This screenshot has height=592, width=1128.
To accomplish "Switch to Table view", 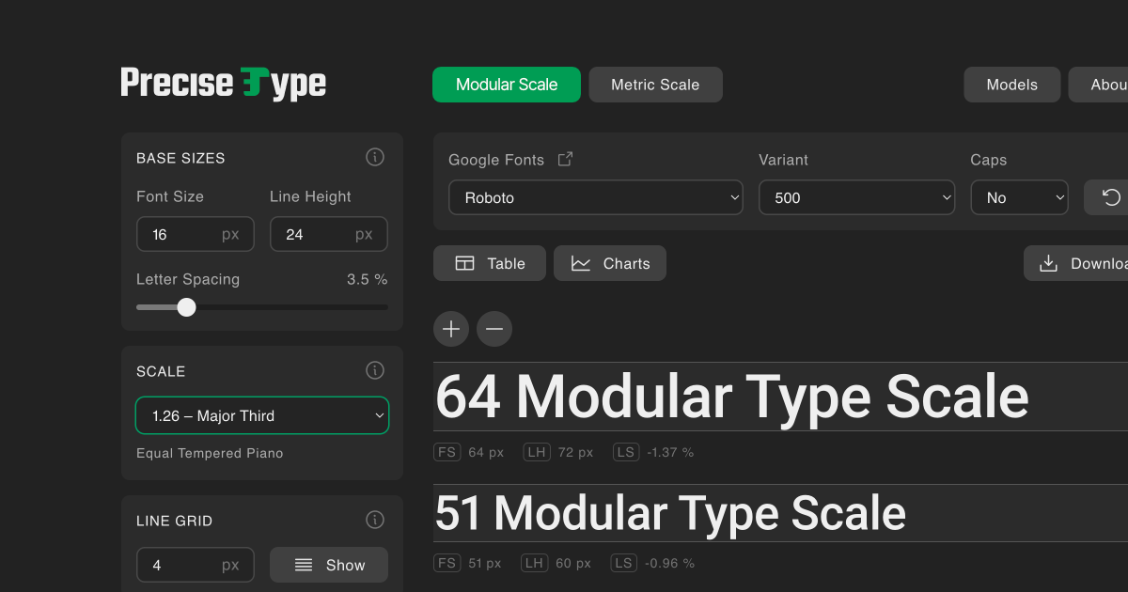I will pos(489,263).
